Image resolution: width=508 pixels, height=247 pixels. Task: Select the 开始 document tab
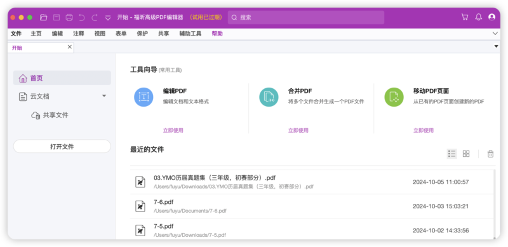[x=41, y=48]
